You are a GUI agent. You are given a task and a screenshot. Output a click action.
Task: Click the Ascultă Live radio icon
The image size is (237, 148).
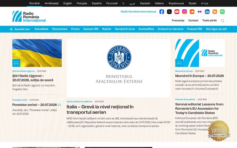pyautogui.click(x=11, y=29)
